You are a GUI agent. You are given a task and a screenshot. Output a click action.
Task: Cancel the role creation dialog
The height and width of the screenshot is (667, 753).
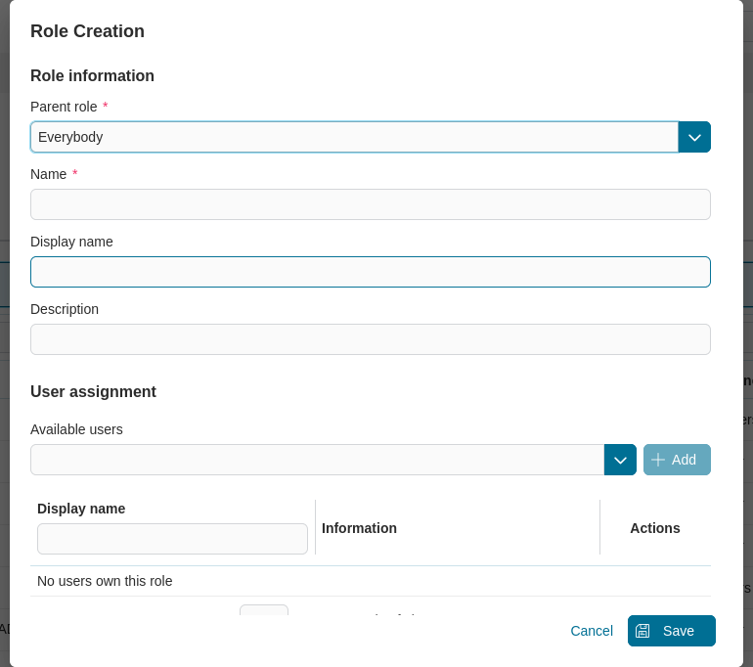coord(592,631)
